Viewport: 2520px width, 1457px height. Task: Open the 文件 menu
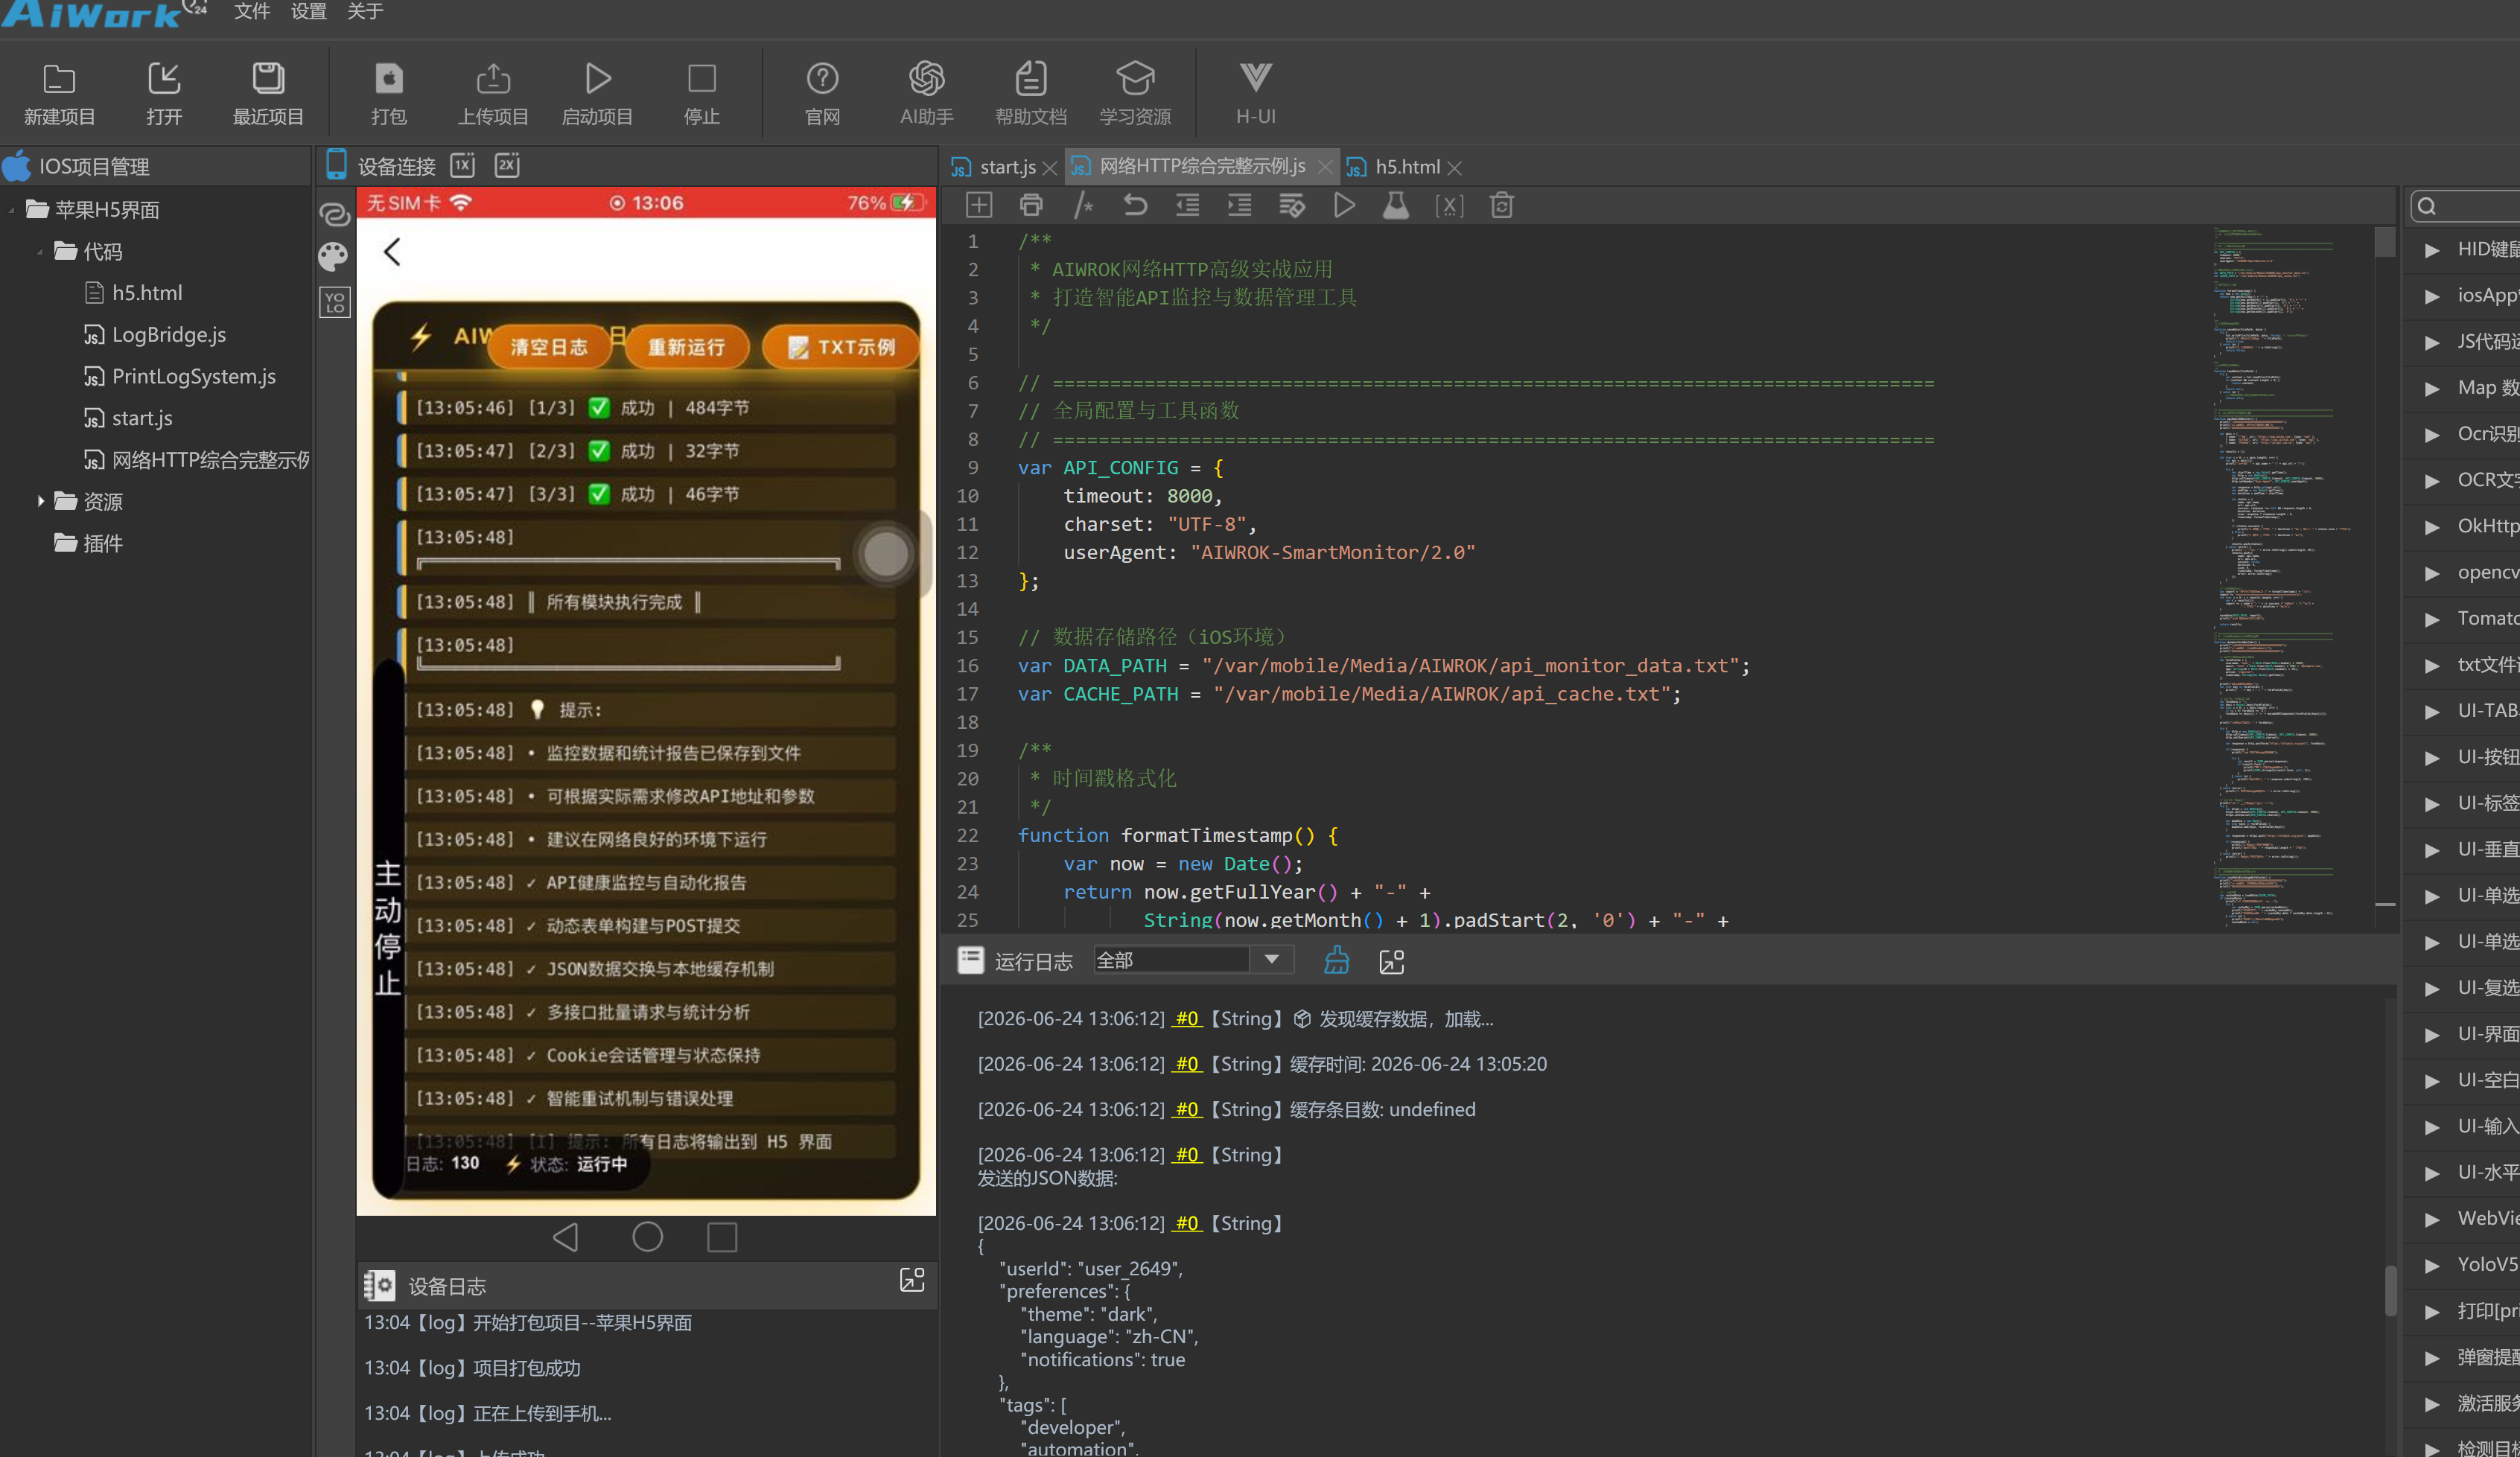point(252,11)
